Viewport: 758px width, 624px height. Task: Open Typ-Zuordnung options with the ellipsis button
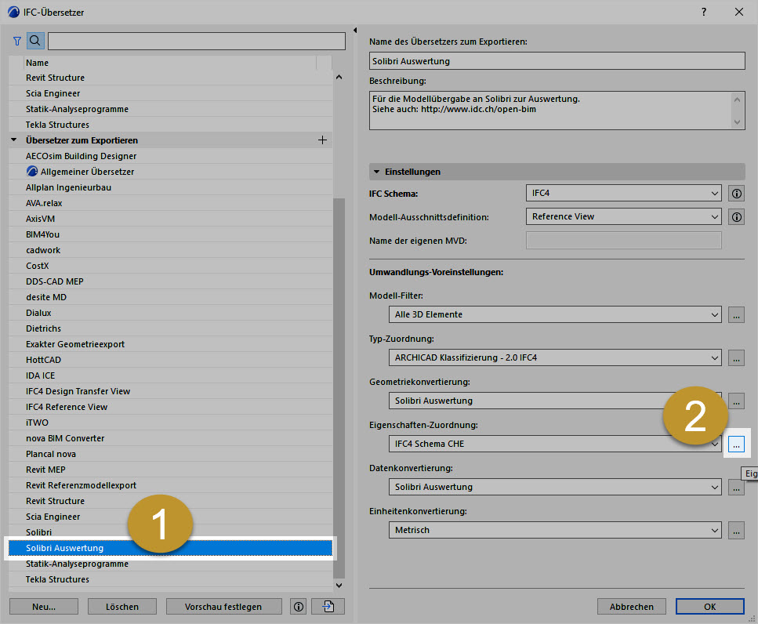click(x=736, y=357)
